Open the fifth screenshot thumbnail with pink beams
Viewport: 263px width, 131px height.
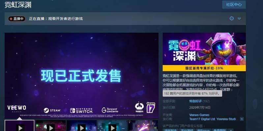click(143, 126)
